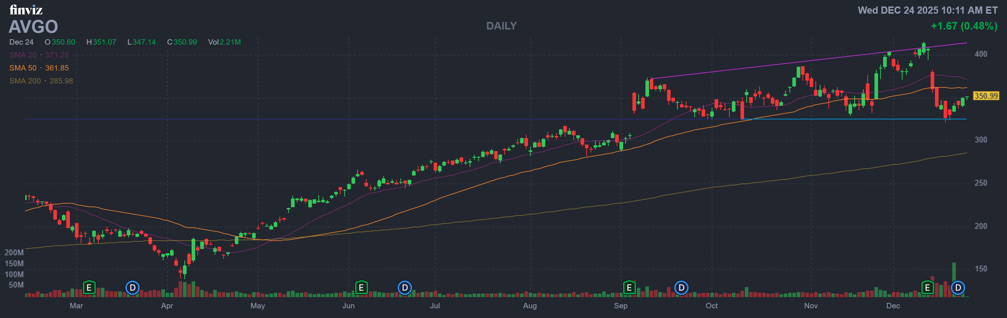Open the June earnings E marker
The width and height of the screenshot is (1007, 318).
click(x=361, y=288)
